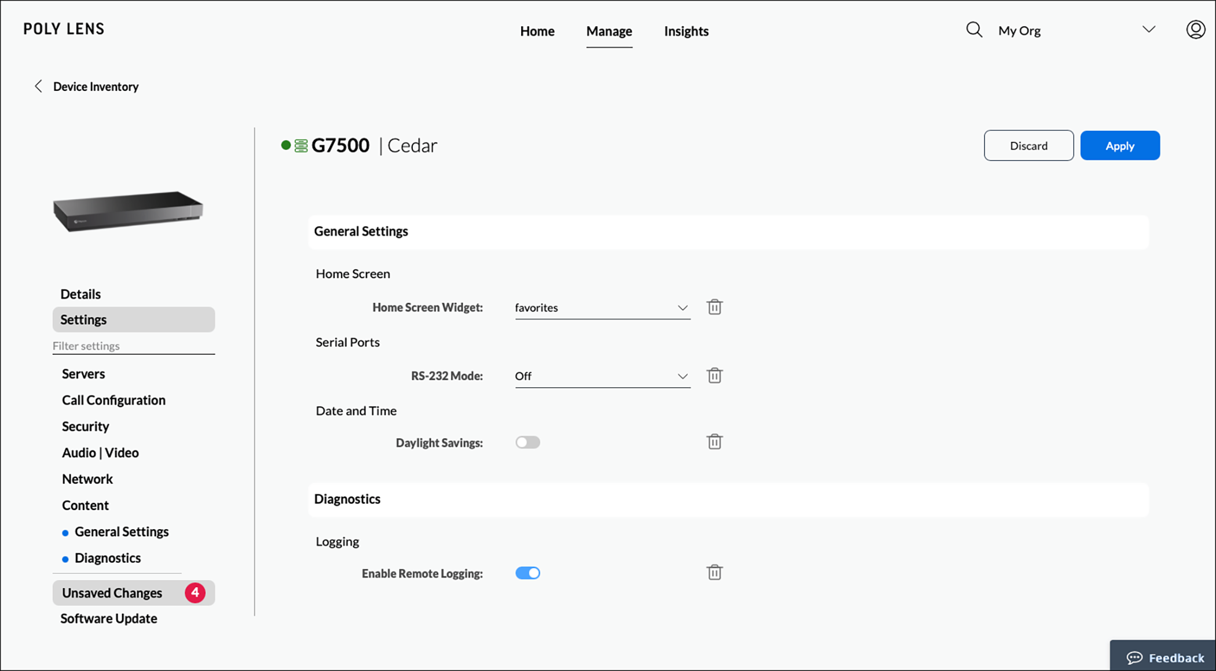Image resolution: width=1216 pixels, height=671 pixels.
Task: Click the delete icon next to Enable Remote Logging
Action: pos(713,572)
